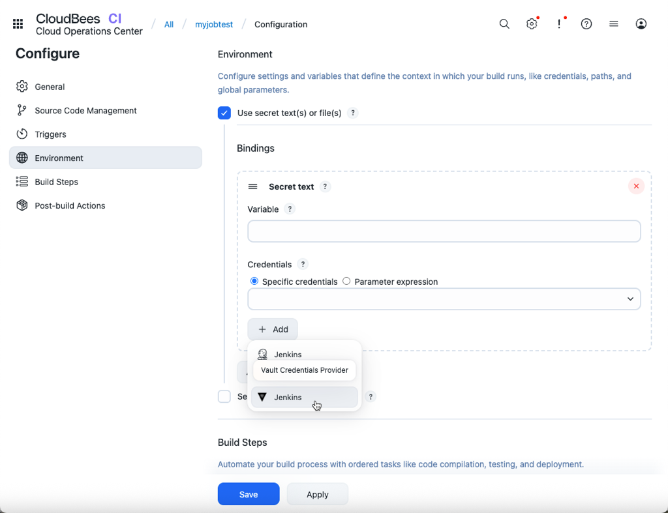Click the Environment globe icon
Viewport: 668px width, 513px height.
[x=22, y=158]
